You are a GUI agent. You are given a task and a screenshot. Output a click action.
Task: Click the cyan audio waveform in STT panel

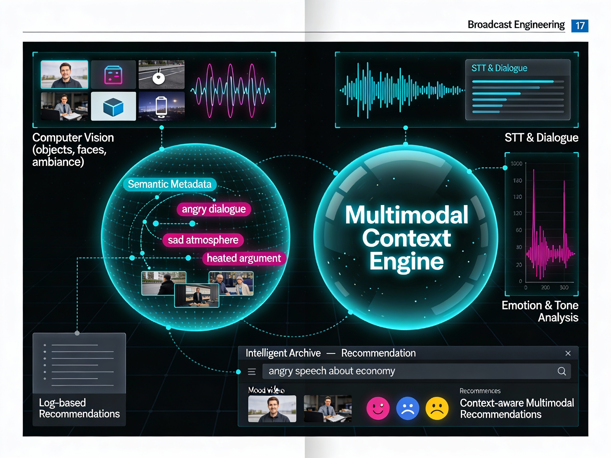tap(402, 90)
